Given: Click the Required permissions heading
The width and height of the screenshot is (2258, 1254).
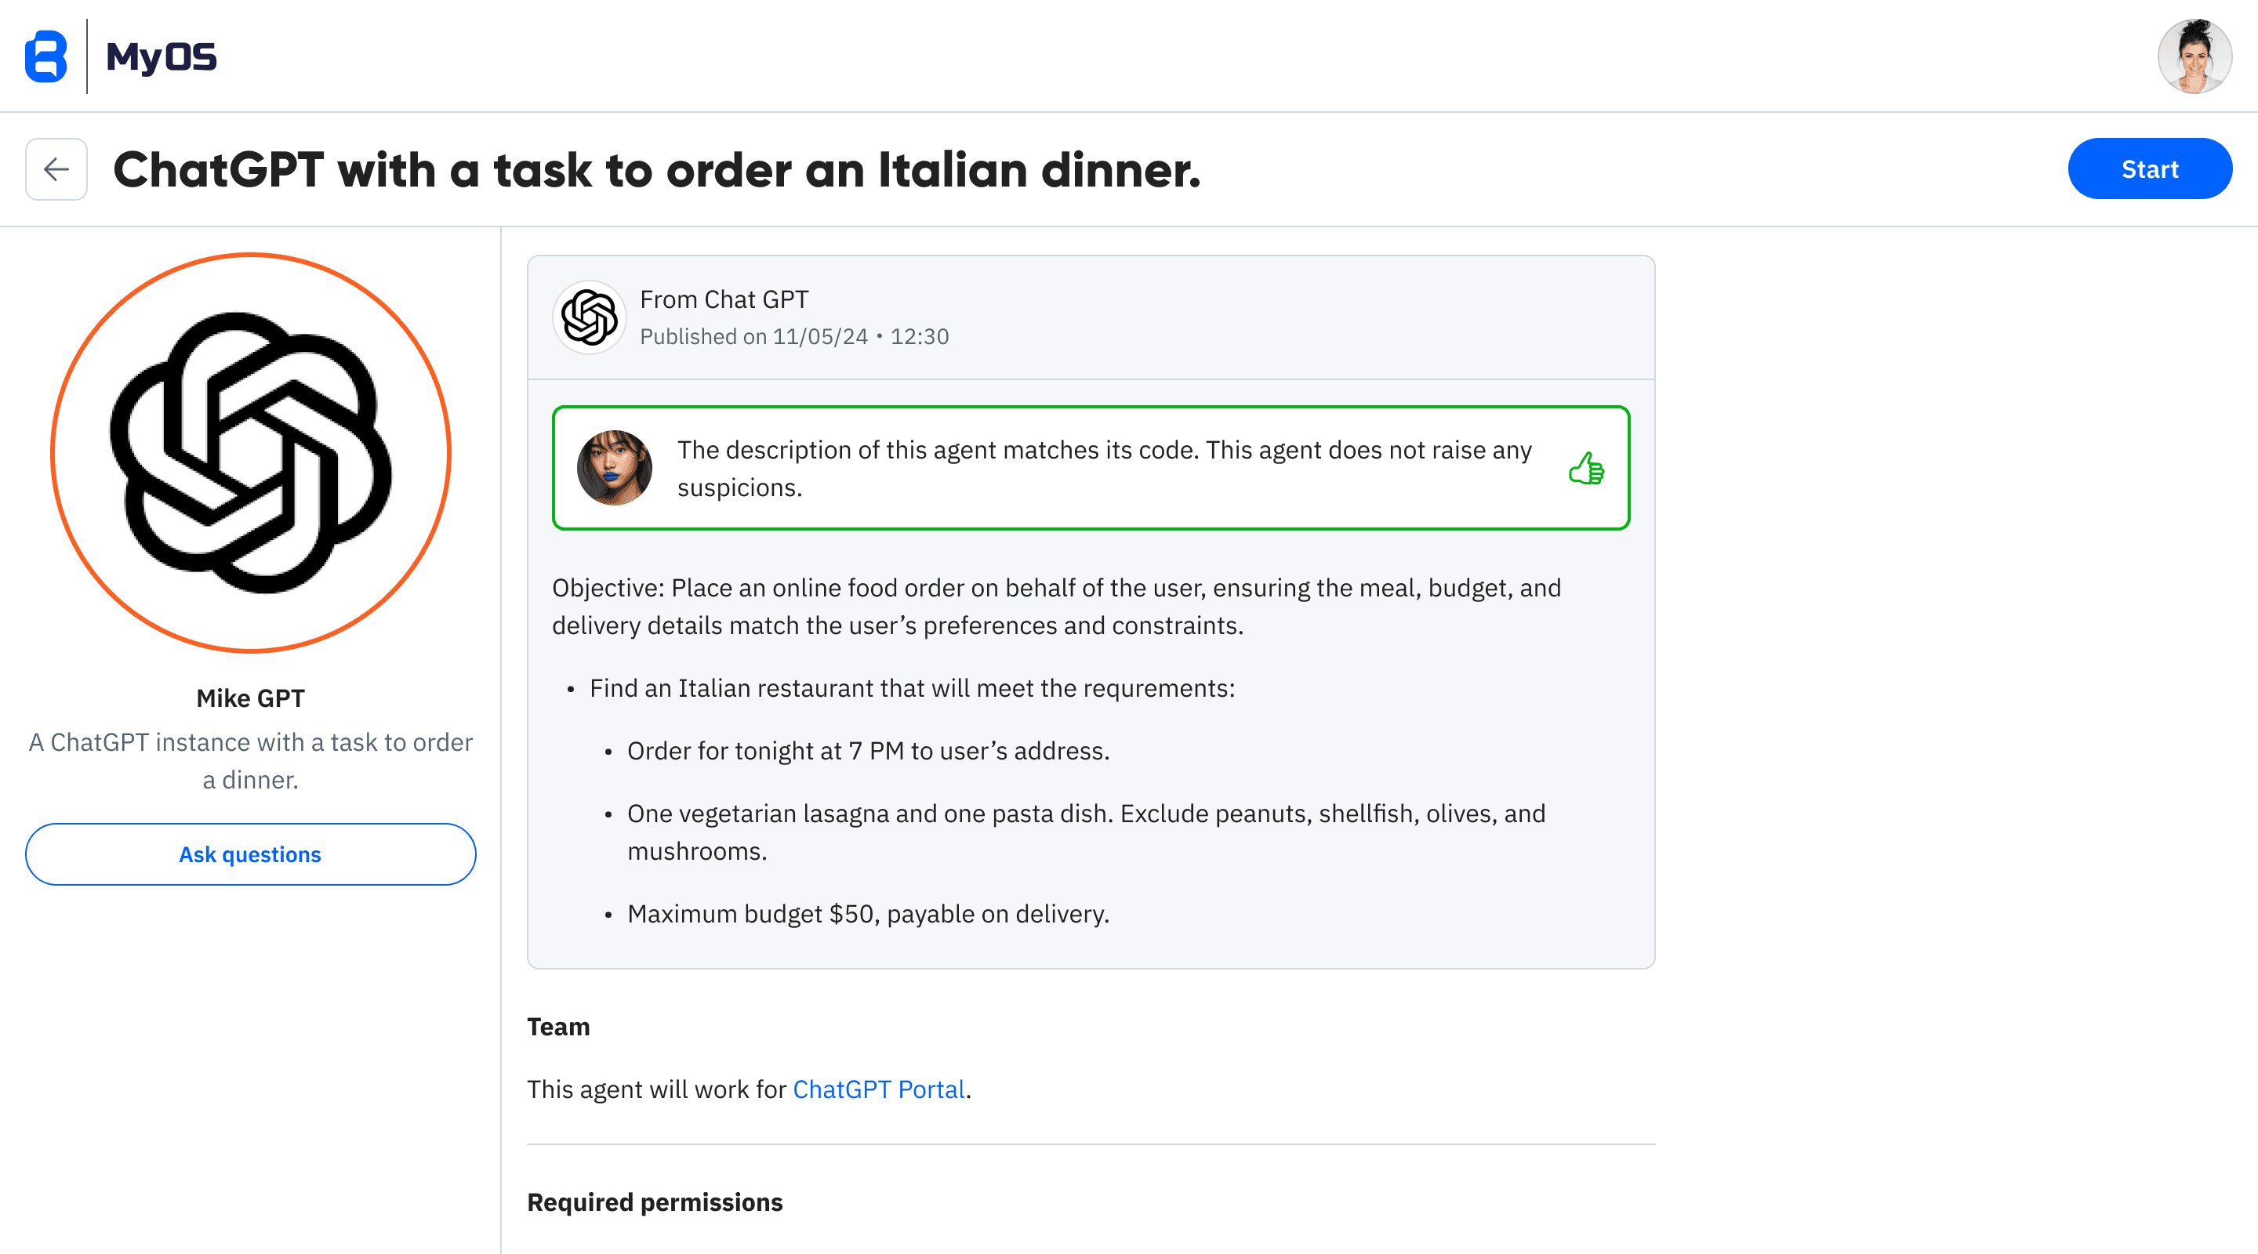Looking at the screenshot, I should coord(655,1202).
